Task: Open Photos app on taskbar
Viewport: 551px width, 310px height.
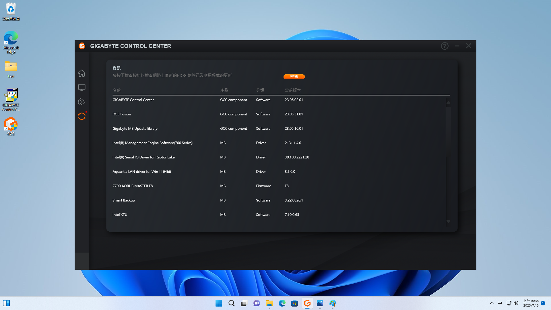Action: (x=320, y=303)
